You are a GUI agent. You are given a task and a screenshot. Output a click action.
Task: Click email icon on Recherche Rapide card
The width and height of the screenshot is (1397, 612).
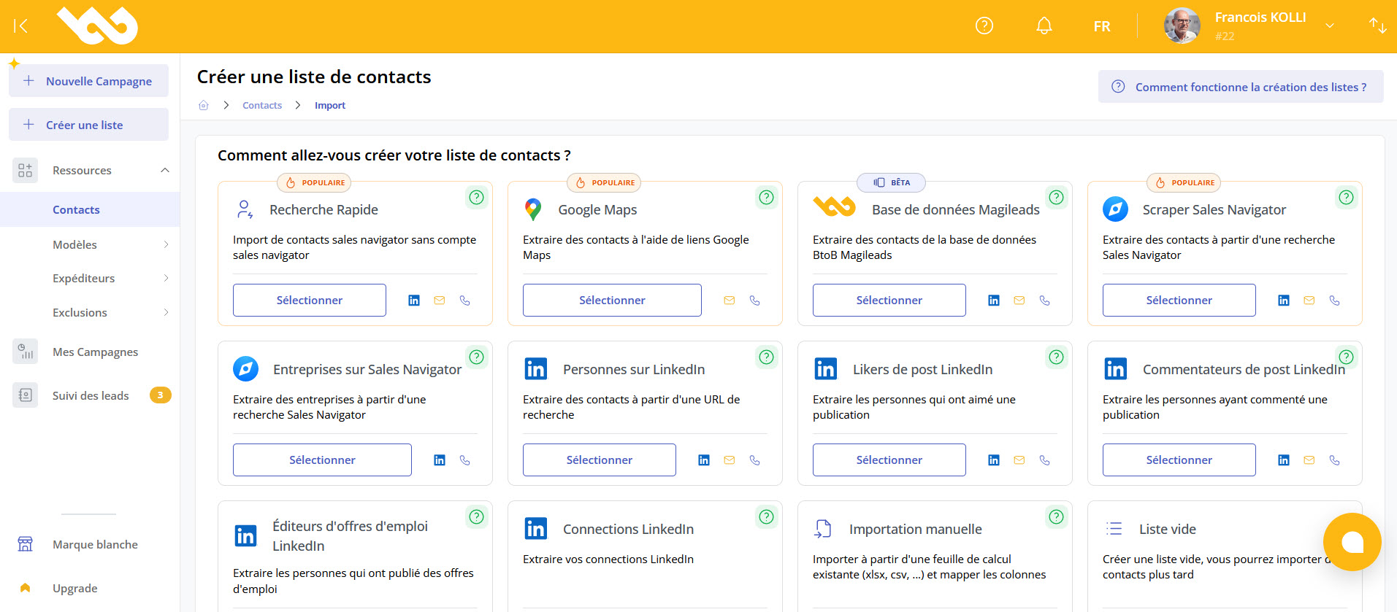[440, 301]
